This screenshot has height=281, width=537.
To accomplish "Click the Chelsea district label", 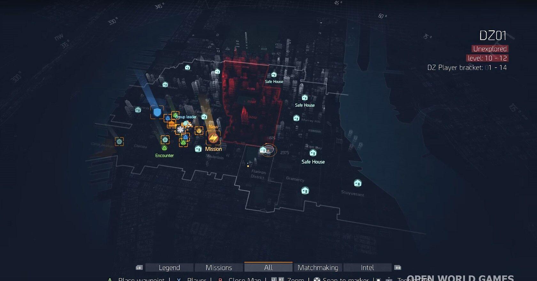I will [140, 147].
